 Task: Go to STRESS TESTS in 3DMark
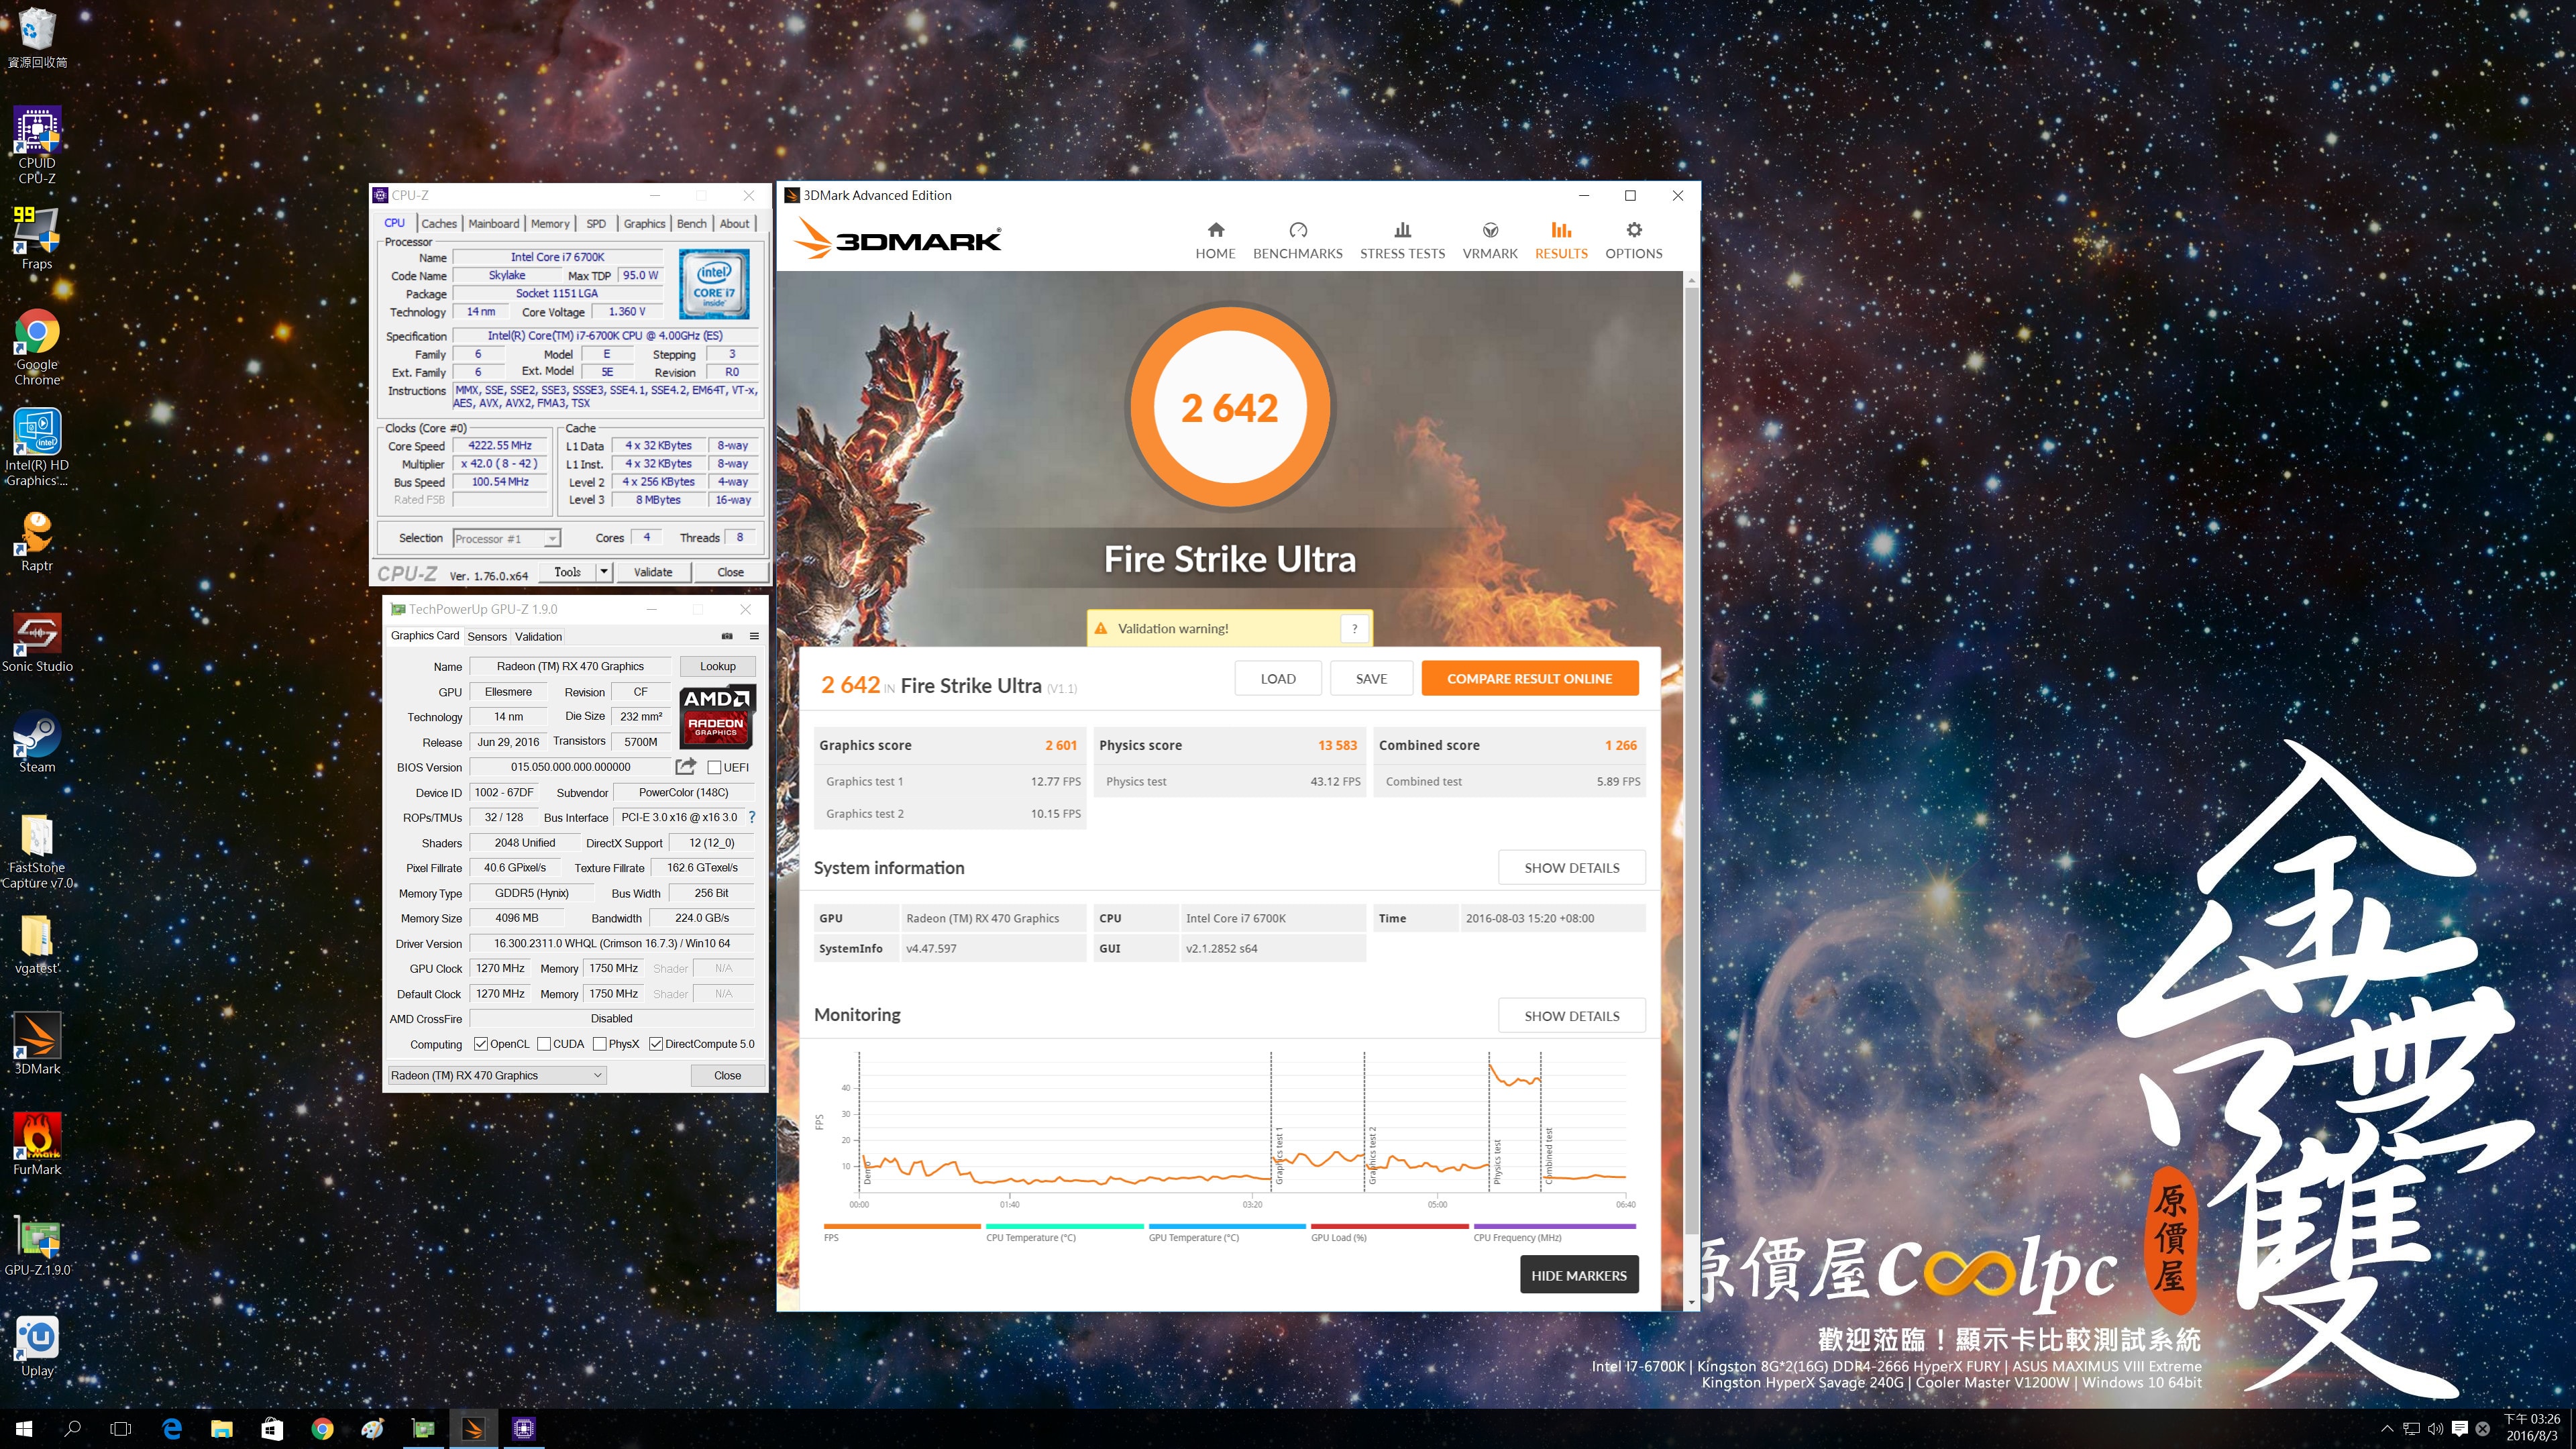point(1402,241)
